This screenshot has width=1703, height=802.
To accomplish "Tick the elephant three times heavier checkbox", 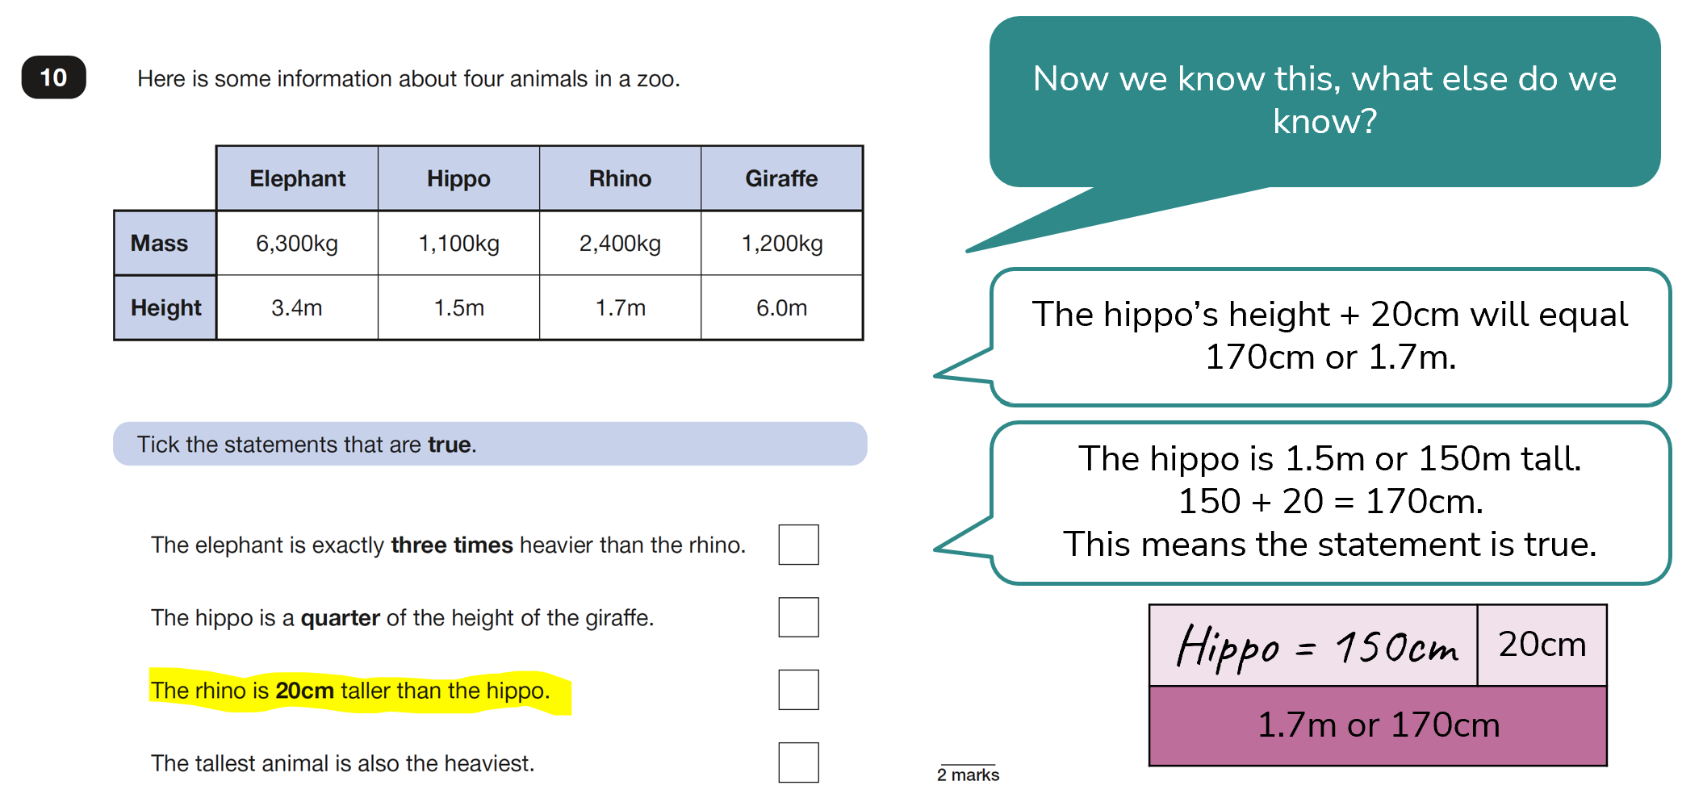I will coord(798,545).
